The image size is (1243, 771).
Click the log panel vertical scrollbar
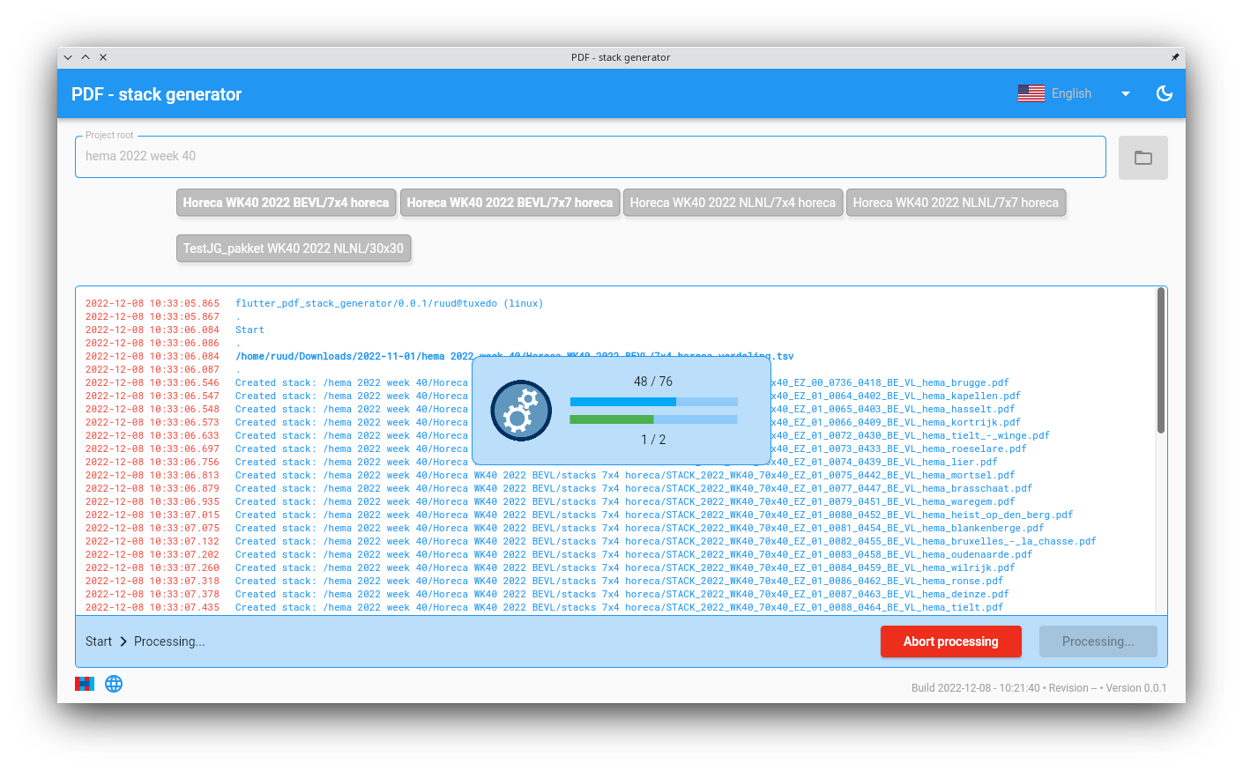coord(1160,361)
